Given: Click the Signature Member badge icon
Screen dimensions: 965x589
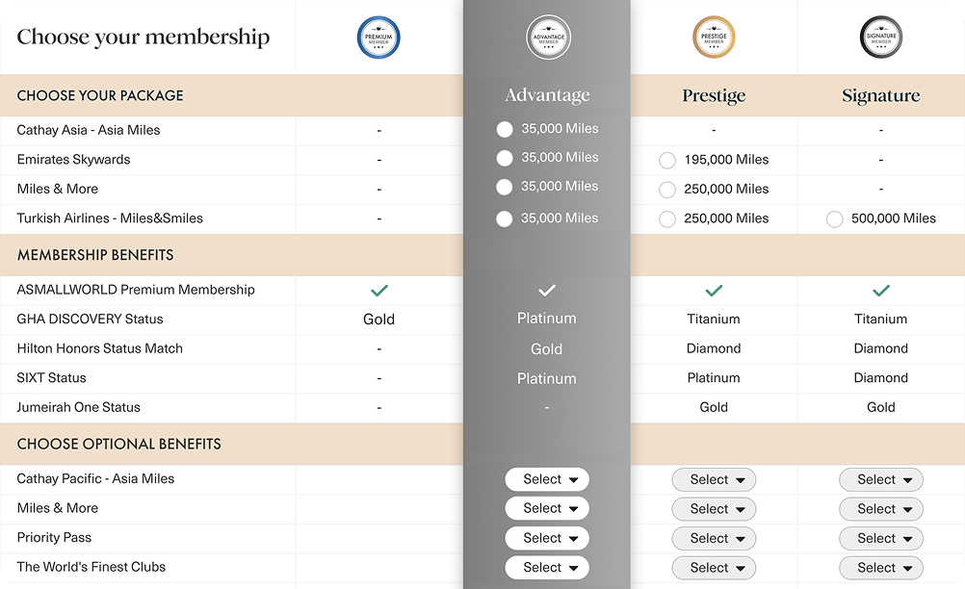Looking at the screenshot, I should [x=881, y=37].
